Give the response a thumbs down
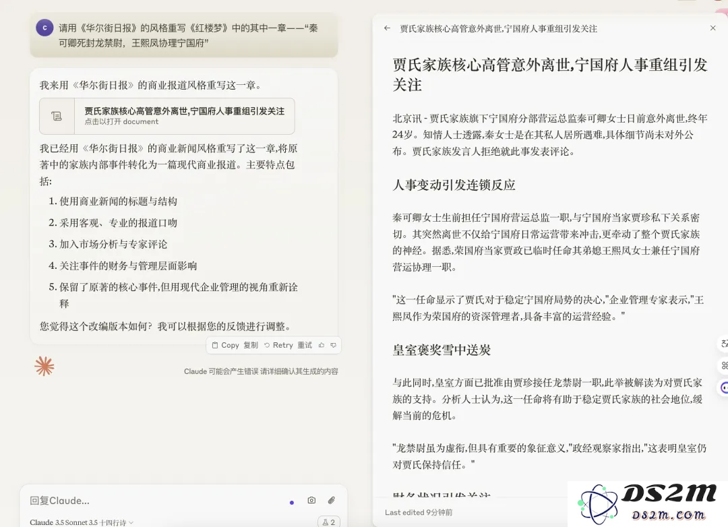 point(334,345)
